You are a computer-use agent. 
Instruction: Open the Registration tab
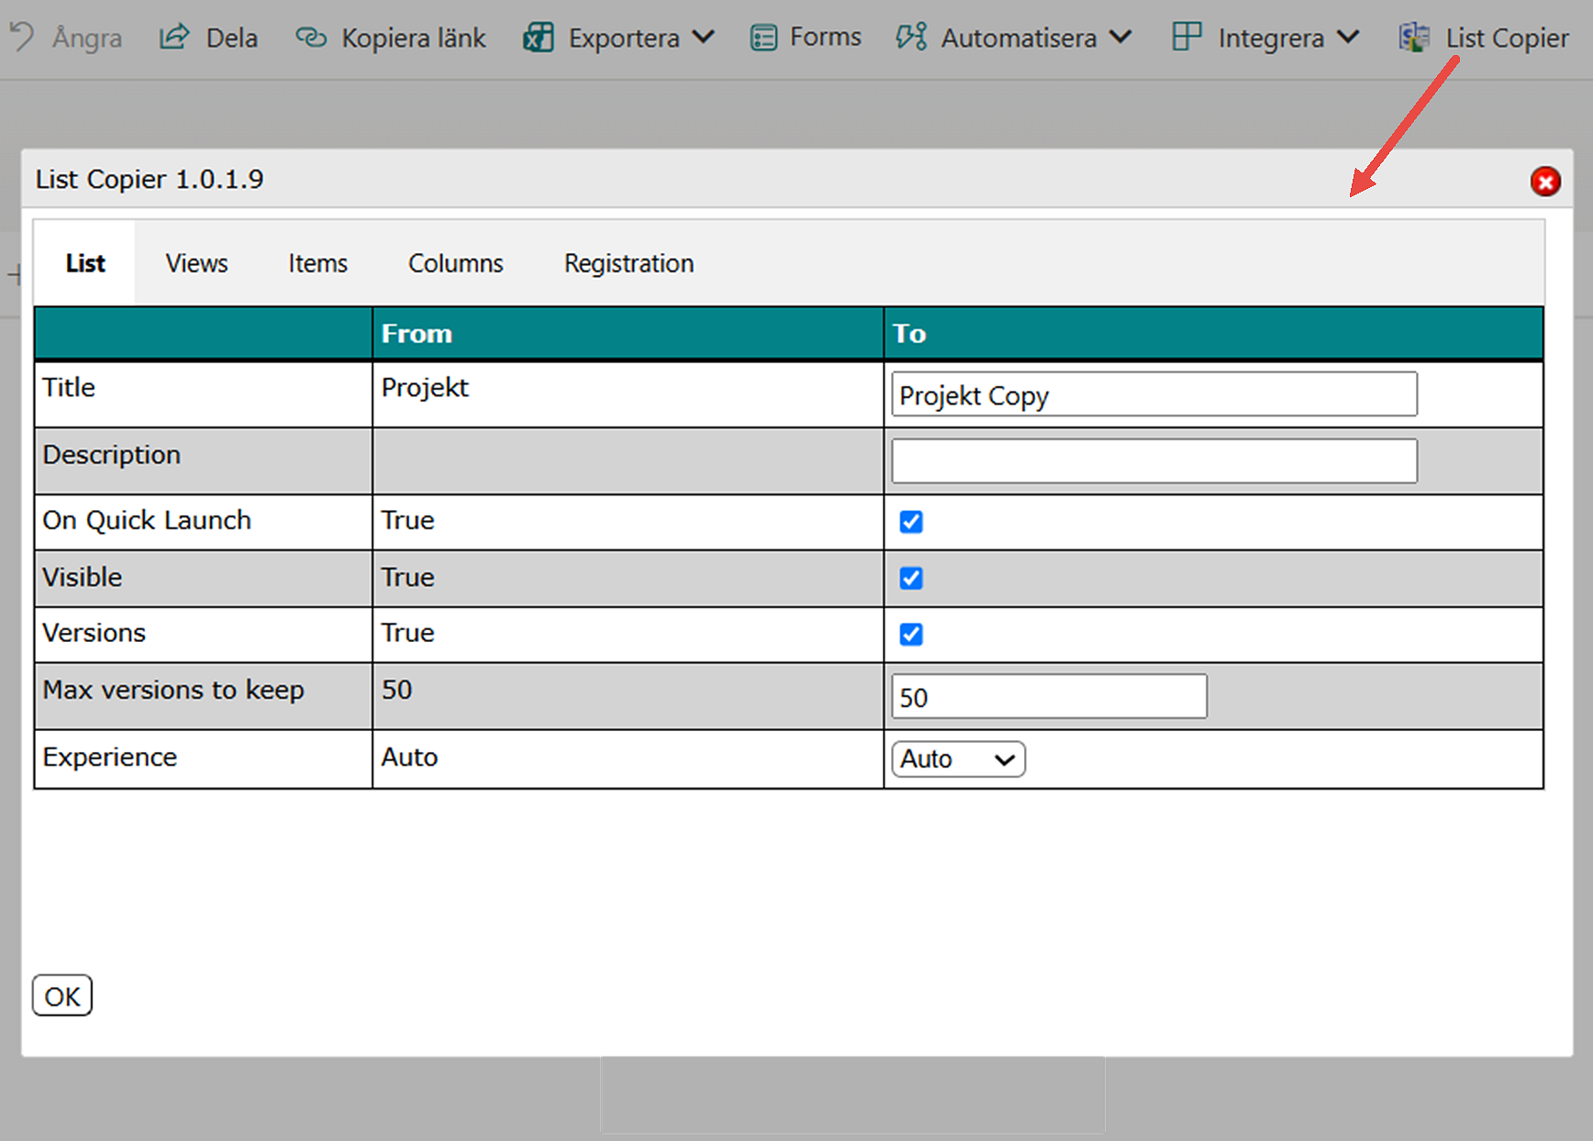tap(629, 263)
